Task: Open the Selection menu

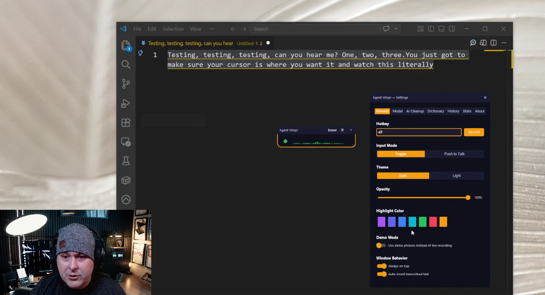Action: point(173,29)
